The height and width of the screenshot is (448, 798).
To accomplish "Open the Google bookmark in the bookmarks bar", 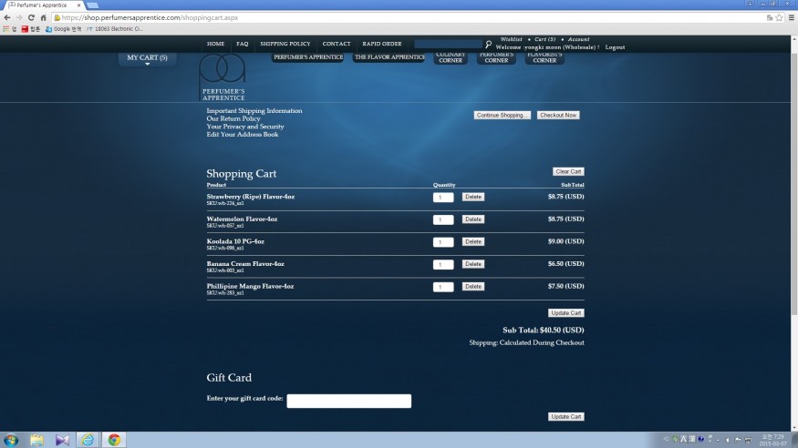I will (64, 29).
